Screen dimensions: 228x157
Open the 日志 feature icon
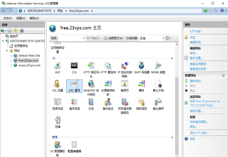[91, 104]
